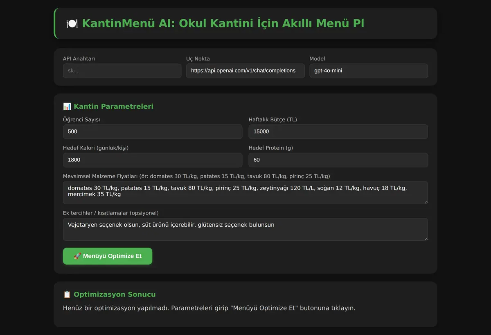Click the Hedef Protein field showing 60
This screenshot has width=491, height=335.
pyautogui.click(x=338, y=160)
